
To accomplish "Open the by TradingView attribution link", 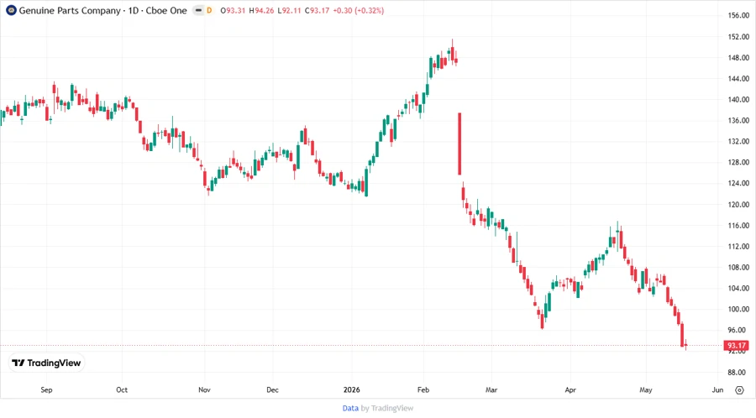I will click(387, 409).
